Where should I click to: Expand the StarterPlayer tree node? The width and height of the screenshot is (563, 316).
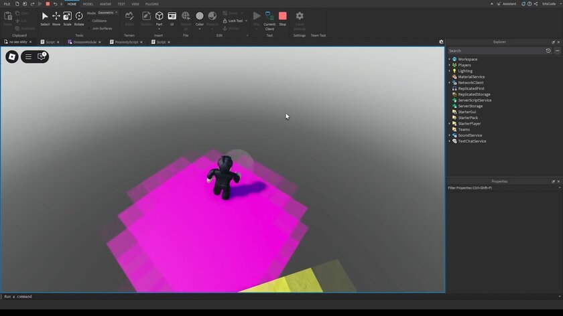pos(450,124)
